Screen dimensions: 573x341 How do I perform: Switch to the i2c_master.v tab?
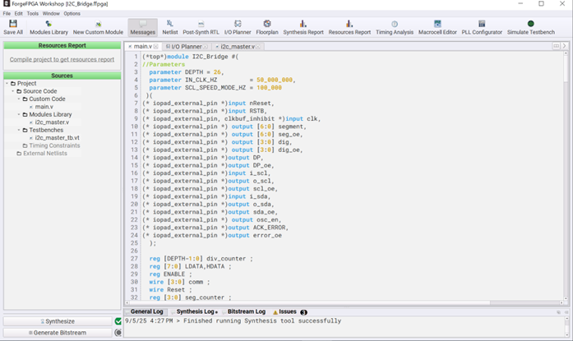pos(237,47)
